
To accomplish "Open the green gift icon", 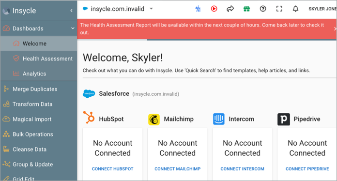I will [246, 9].
